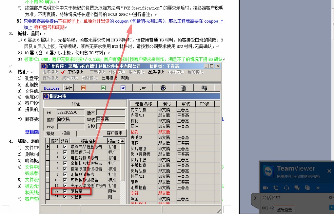334x214 pixels.
Task: Click the 点我设置 button
Action: [285, 210]
